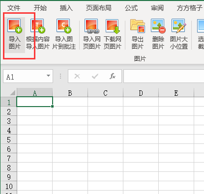Select column C header

(106, 93)
